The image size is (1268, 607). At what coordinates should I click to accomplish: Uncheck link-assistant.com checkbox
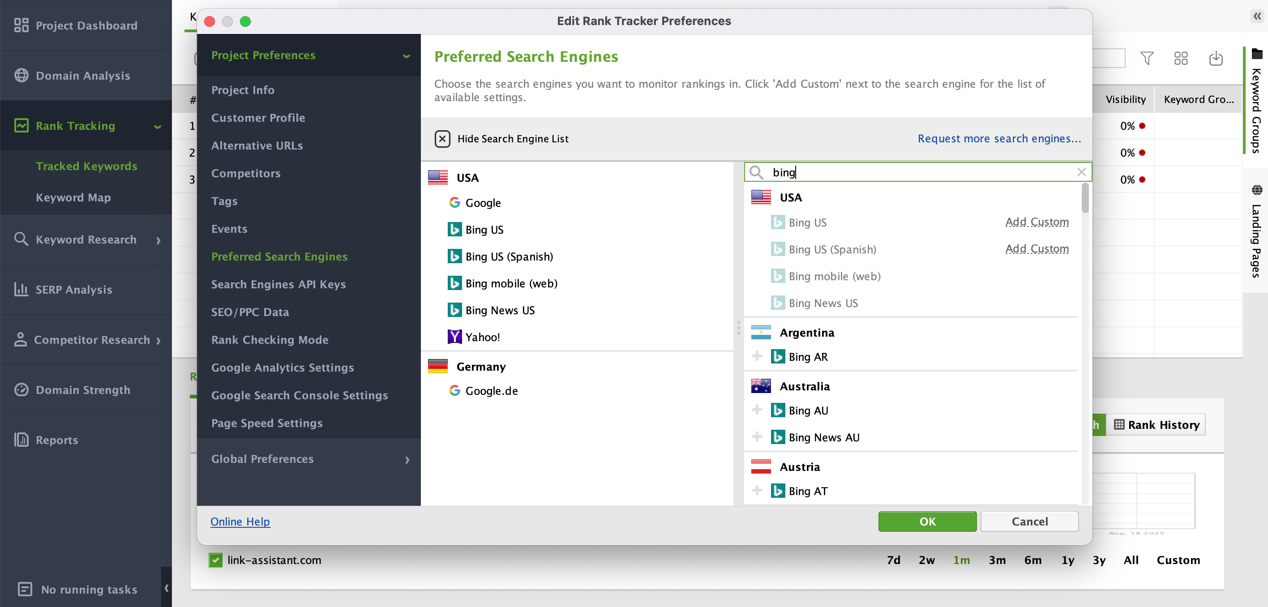click(215, 560)
